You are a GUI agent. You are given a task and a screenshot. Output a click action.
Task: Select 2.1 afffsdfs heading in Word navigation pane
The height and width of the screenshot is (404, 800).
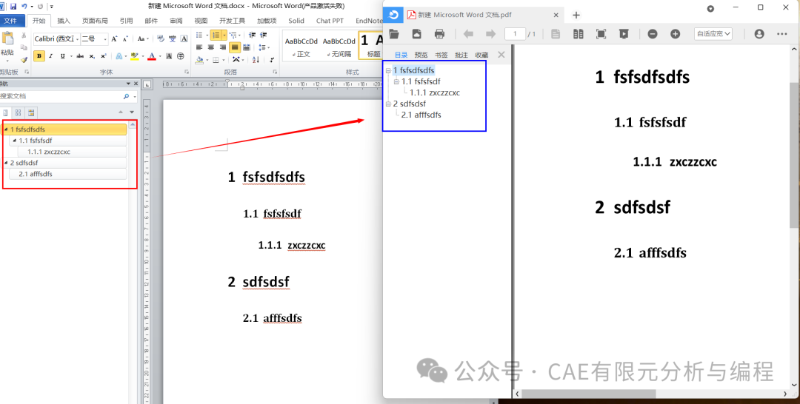pyautogui.click(x=68, y=174)
